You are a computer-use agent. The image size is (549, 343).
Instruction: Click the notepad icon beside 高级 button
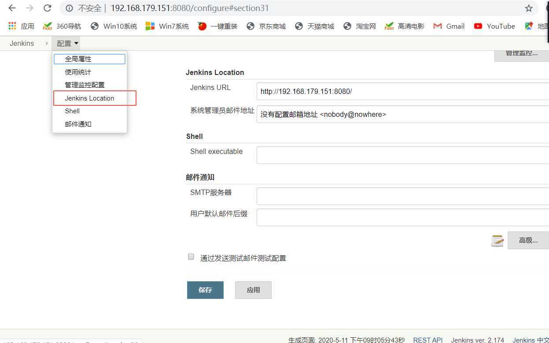(x=497, y=240)
